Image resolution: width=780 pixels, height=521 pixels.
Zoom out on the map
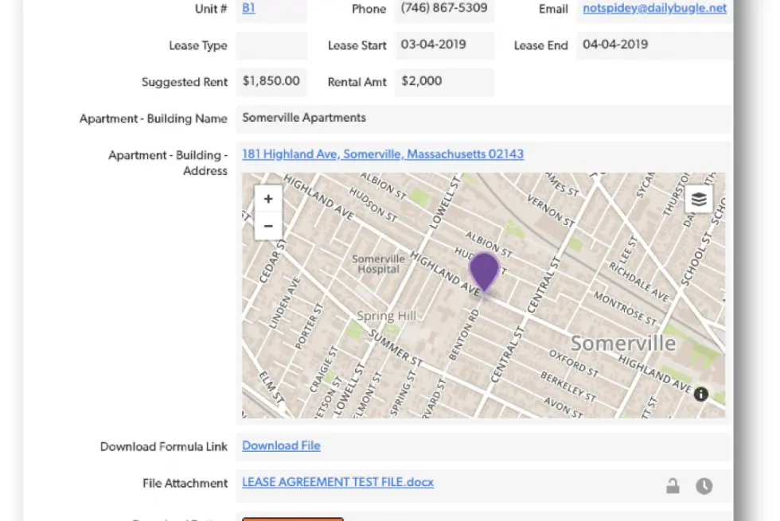click(x=268, y=226)
